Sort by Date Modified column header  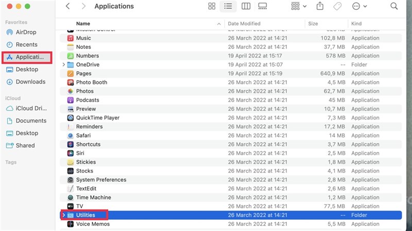click(244, 24)
